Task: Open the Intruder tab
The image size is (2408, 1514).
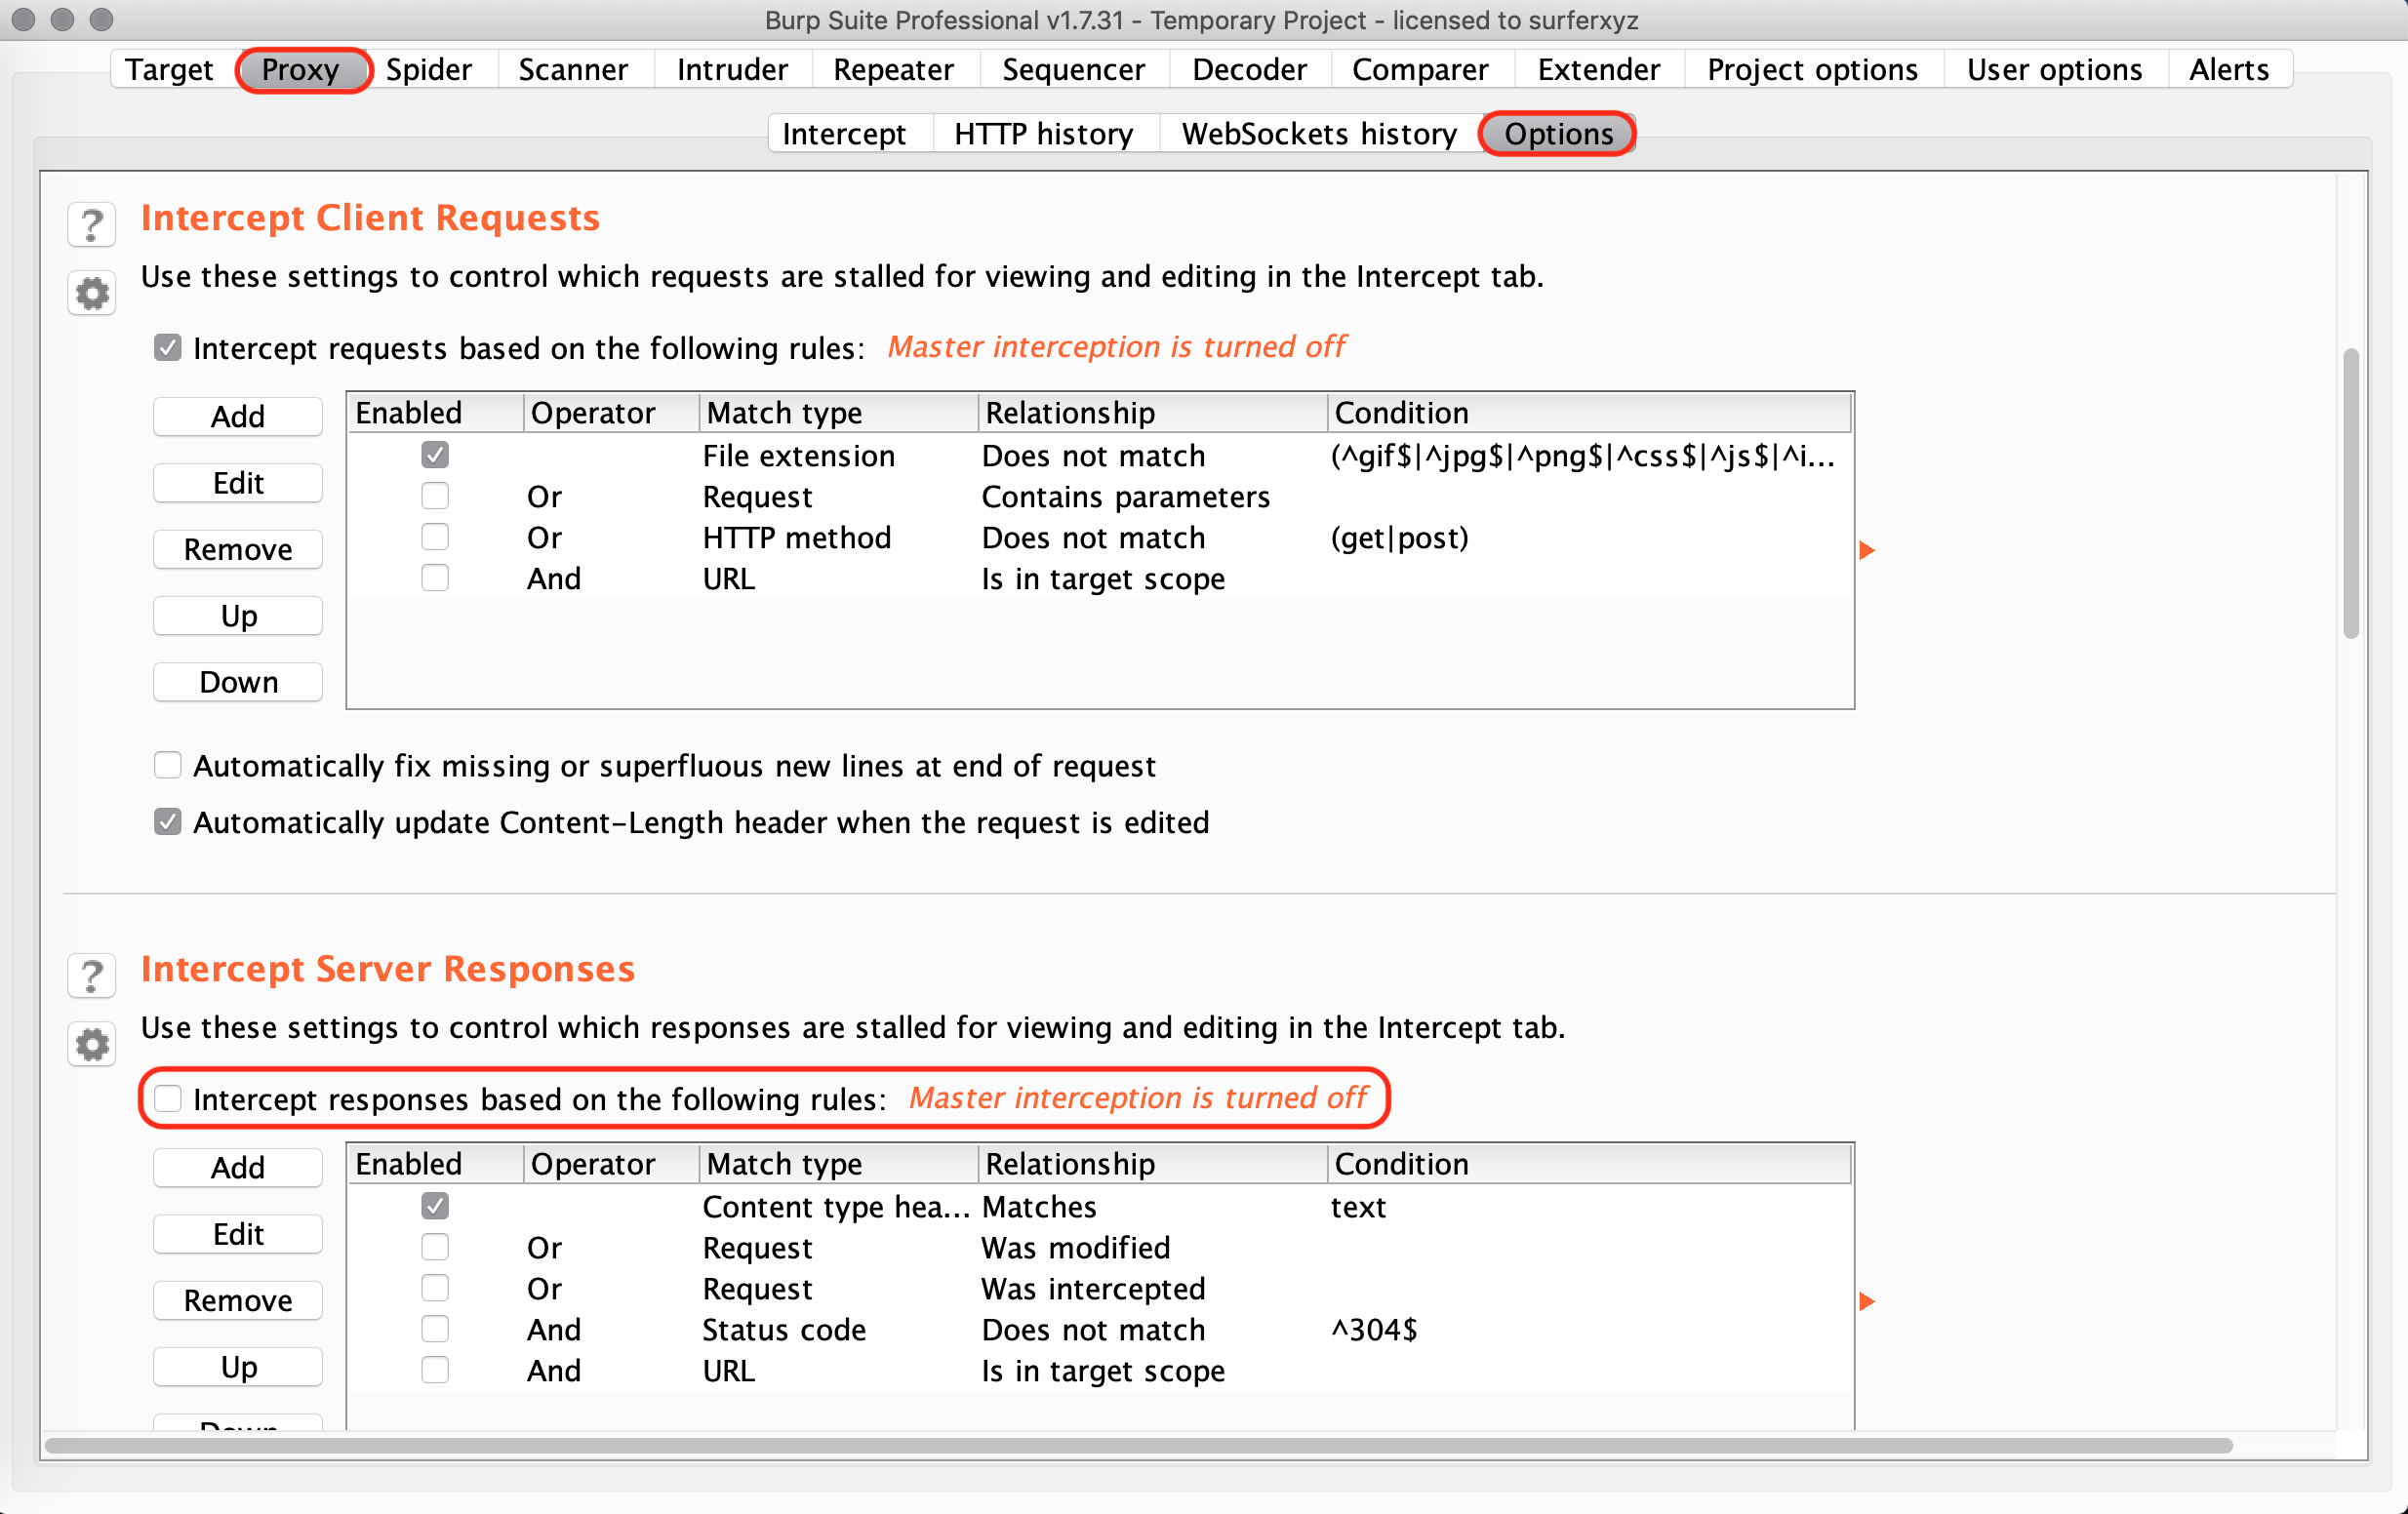Action: pos(732,69)
